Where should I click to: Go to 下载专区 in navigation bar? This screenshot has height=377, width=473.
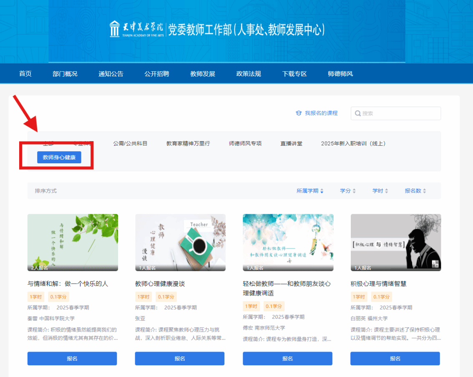coord(294,74)
